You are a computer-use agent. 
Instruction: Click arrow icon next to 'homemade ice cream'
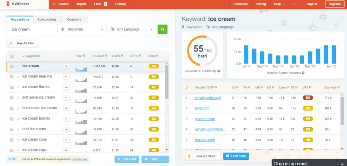(x=66, y=108)
